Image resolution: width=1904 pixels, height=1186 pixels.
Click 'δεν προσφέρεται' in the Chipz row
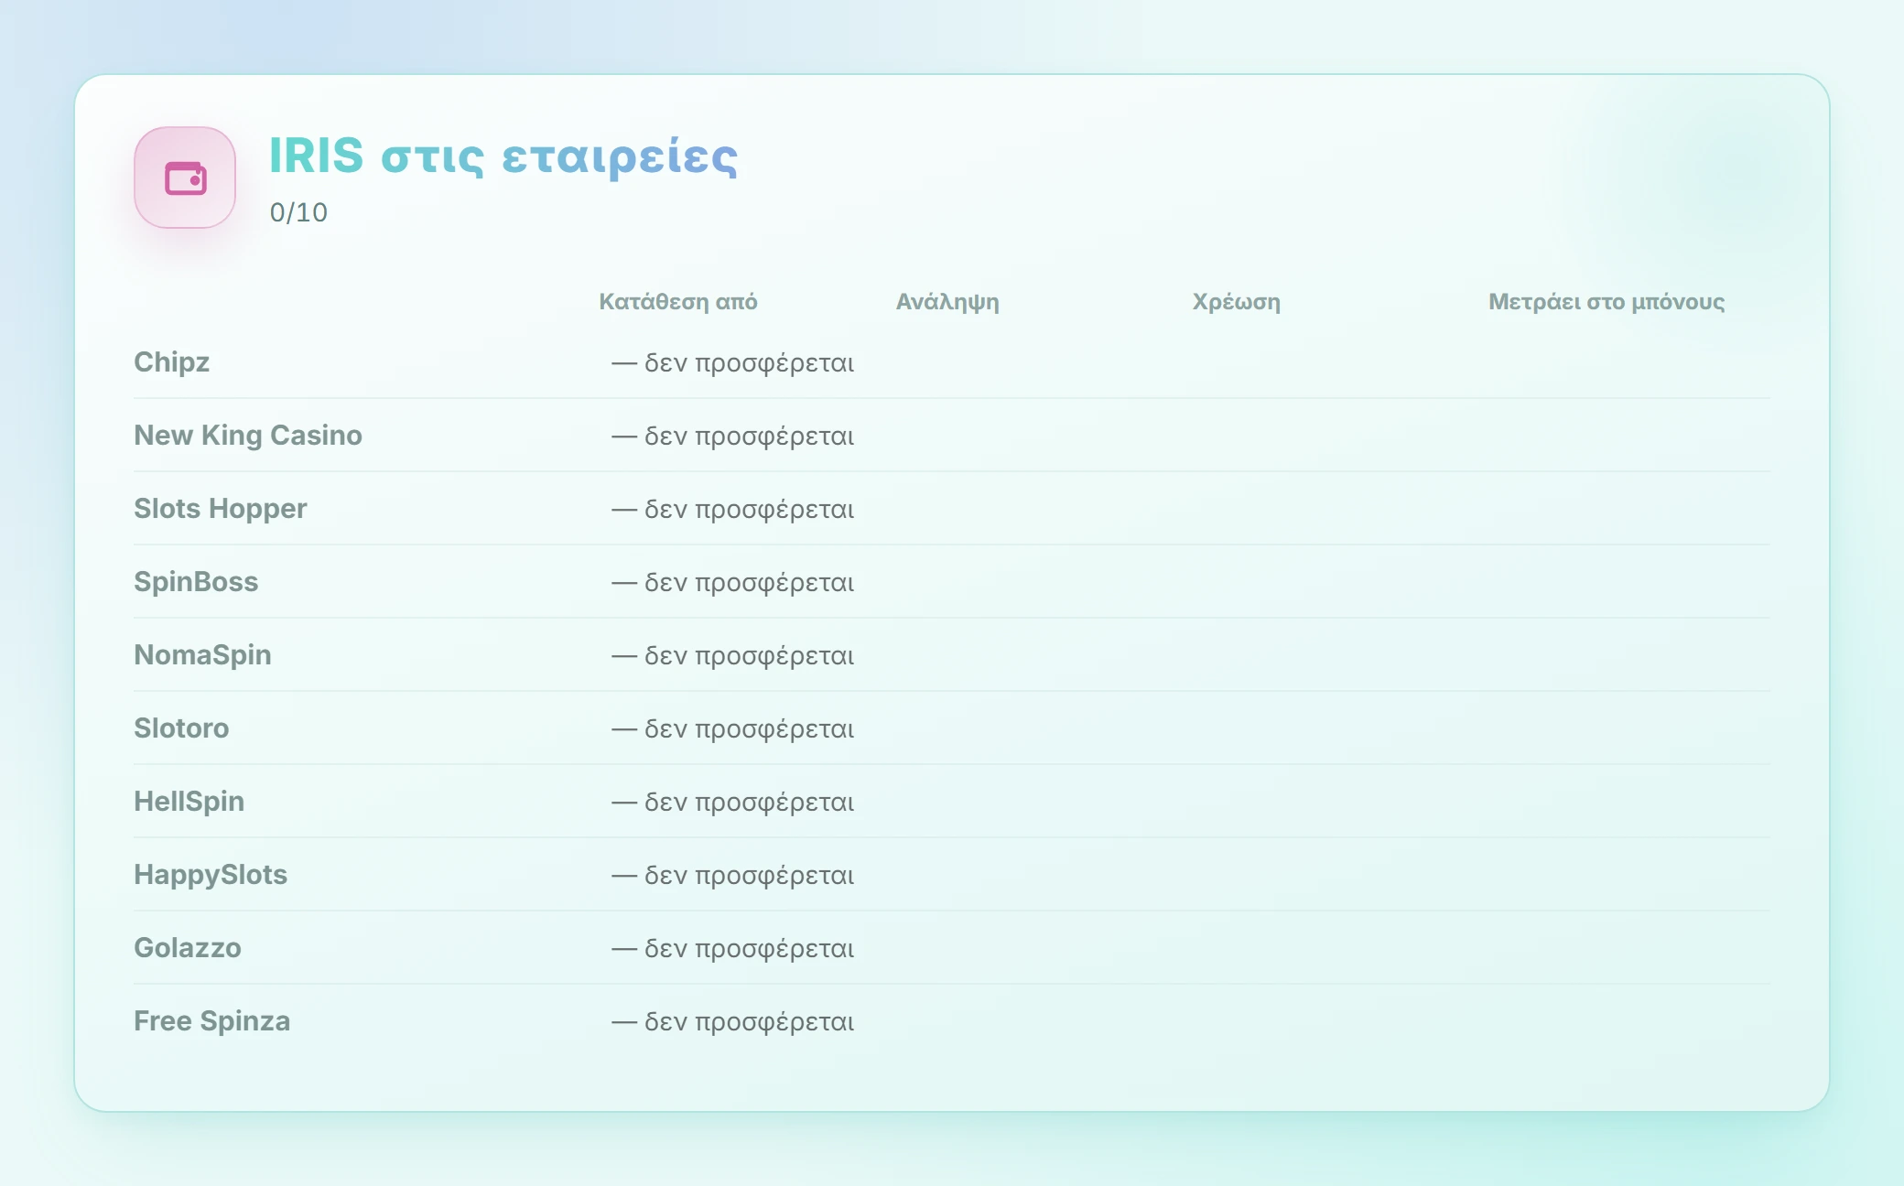[x=750, y=363]
